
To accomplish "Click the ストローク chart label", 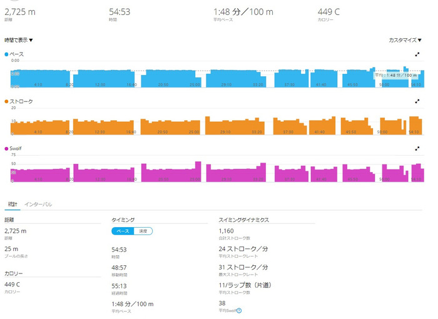I will click(x=21, y=101).
